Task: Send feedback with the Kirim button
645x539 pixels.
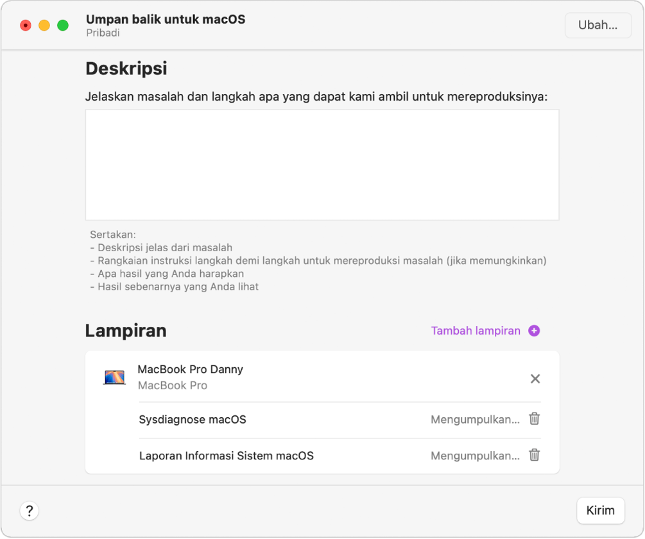Action: (x=600, y=511)
